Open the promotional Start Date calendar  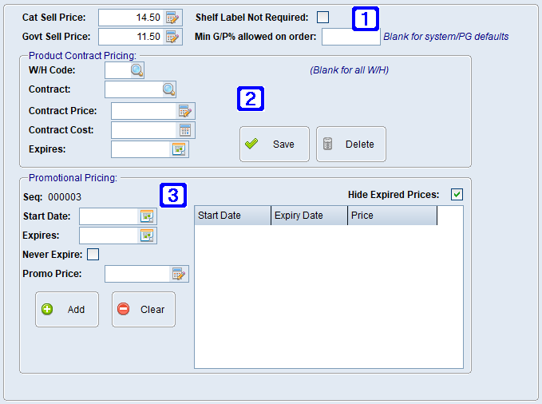click(x=147, y=216)
